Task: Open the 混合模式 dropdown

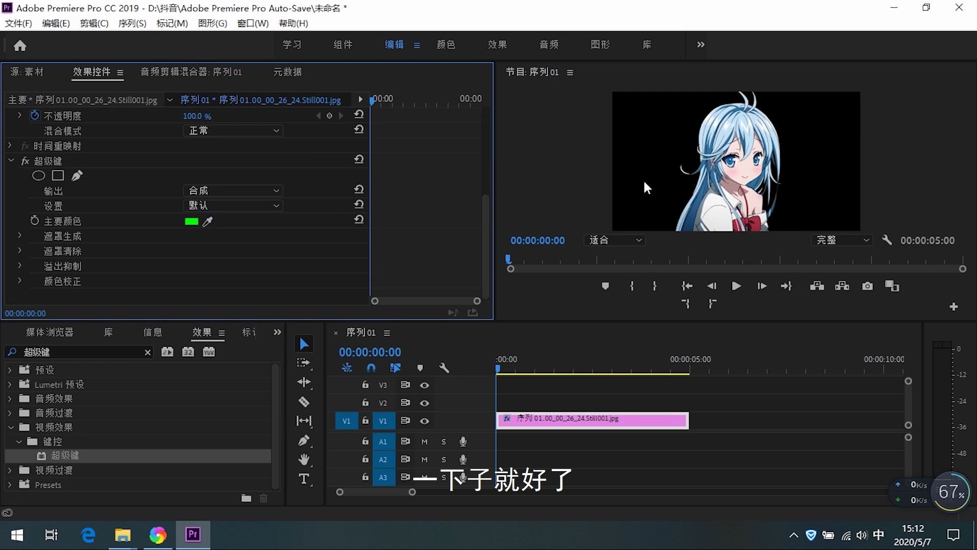Action: (233, 130)
